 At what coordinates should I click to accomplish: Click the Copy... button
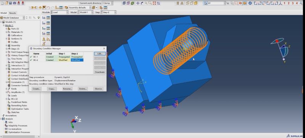coord(52,89)
